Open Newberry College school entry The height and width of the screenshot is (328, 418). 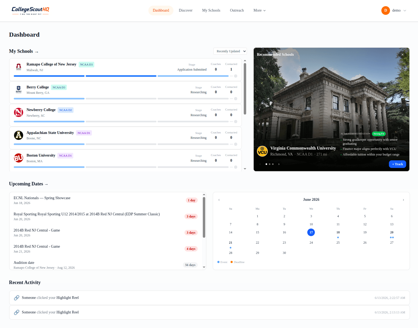(x=126, y=115)
